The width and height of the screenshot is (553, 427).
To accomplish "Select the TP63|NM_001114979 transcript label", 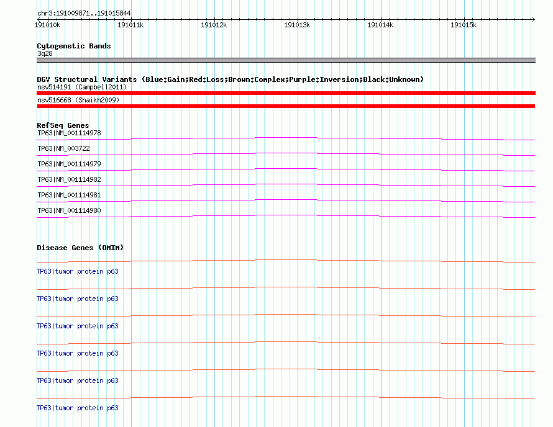I will (x=69, y=164).
